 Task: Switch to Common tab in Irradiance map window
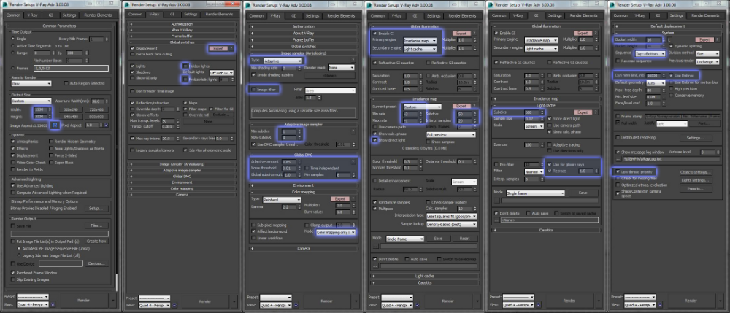click(x=378, y=16)
